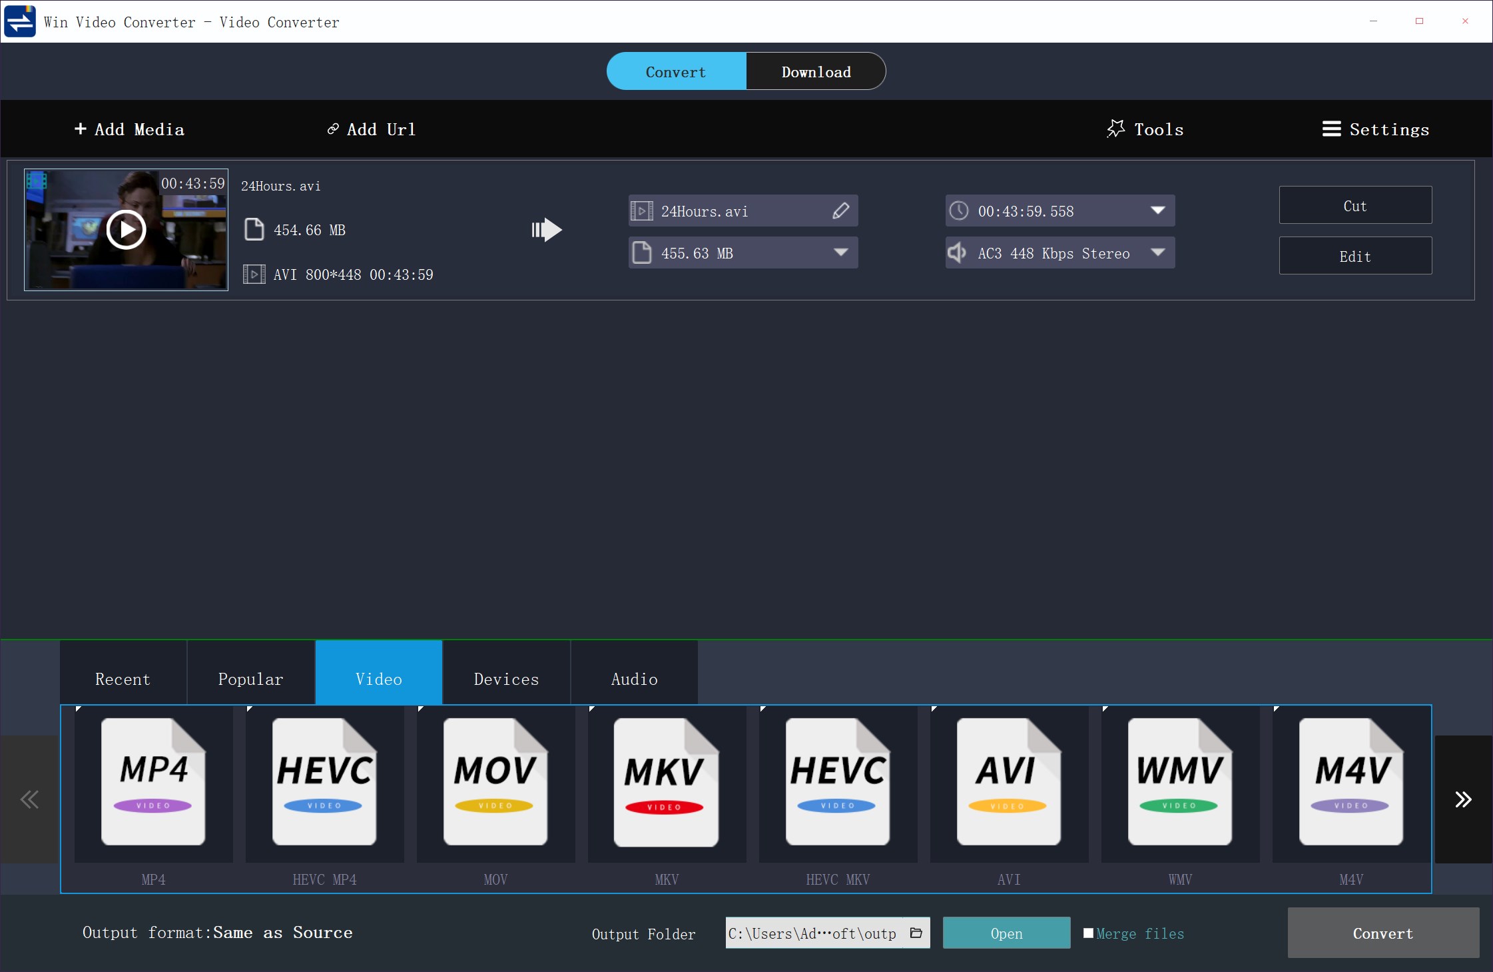Click the Open output folder button
This screenshot has width=1493, height=972.
(x=1006, y=933)
